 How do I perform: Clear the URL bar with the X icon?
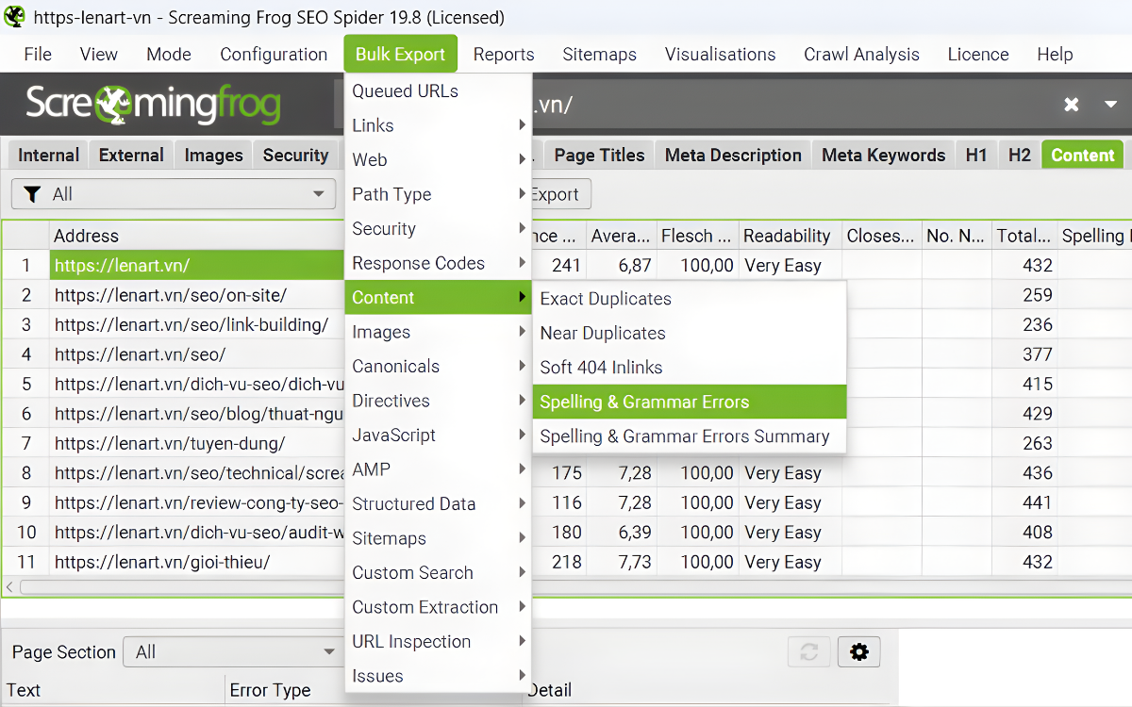(x=1071, y=105)
